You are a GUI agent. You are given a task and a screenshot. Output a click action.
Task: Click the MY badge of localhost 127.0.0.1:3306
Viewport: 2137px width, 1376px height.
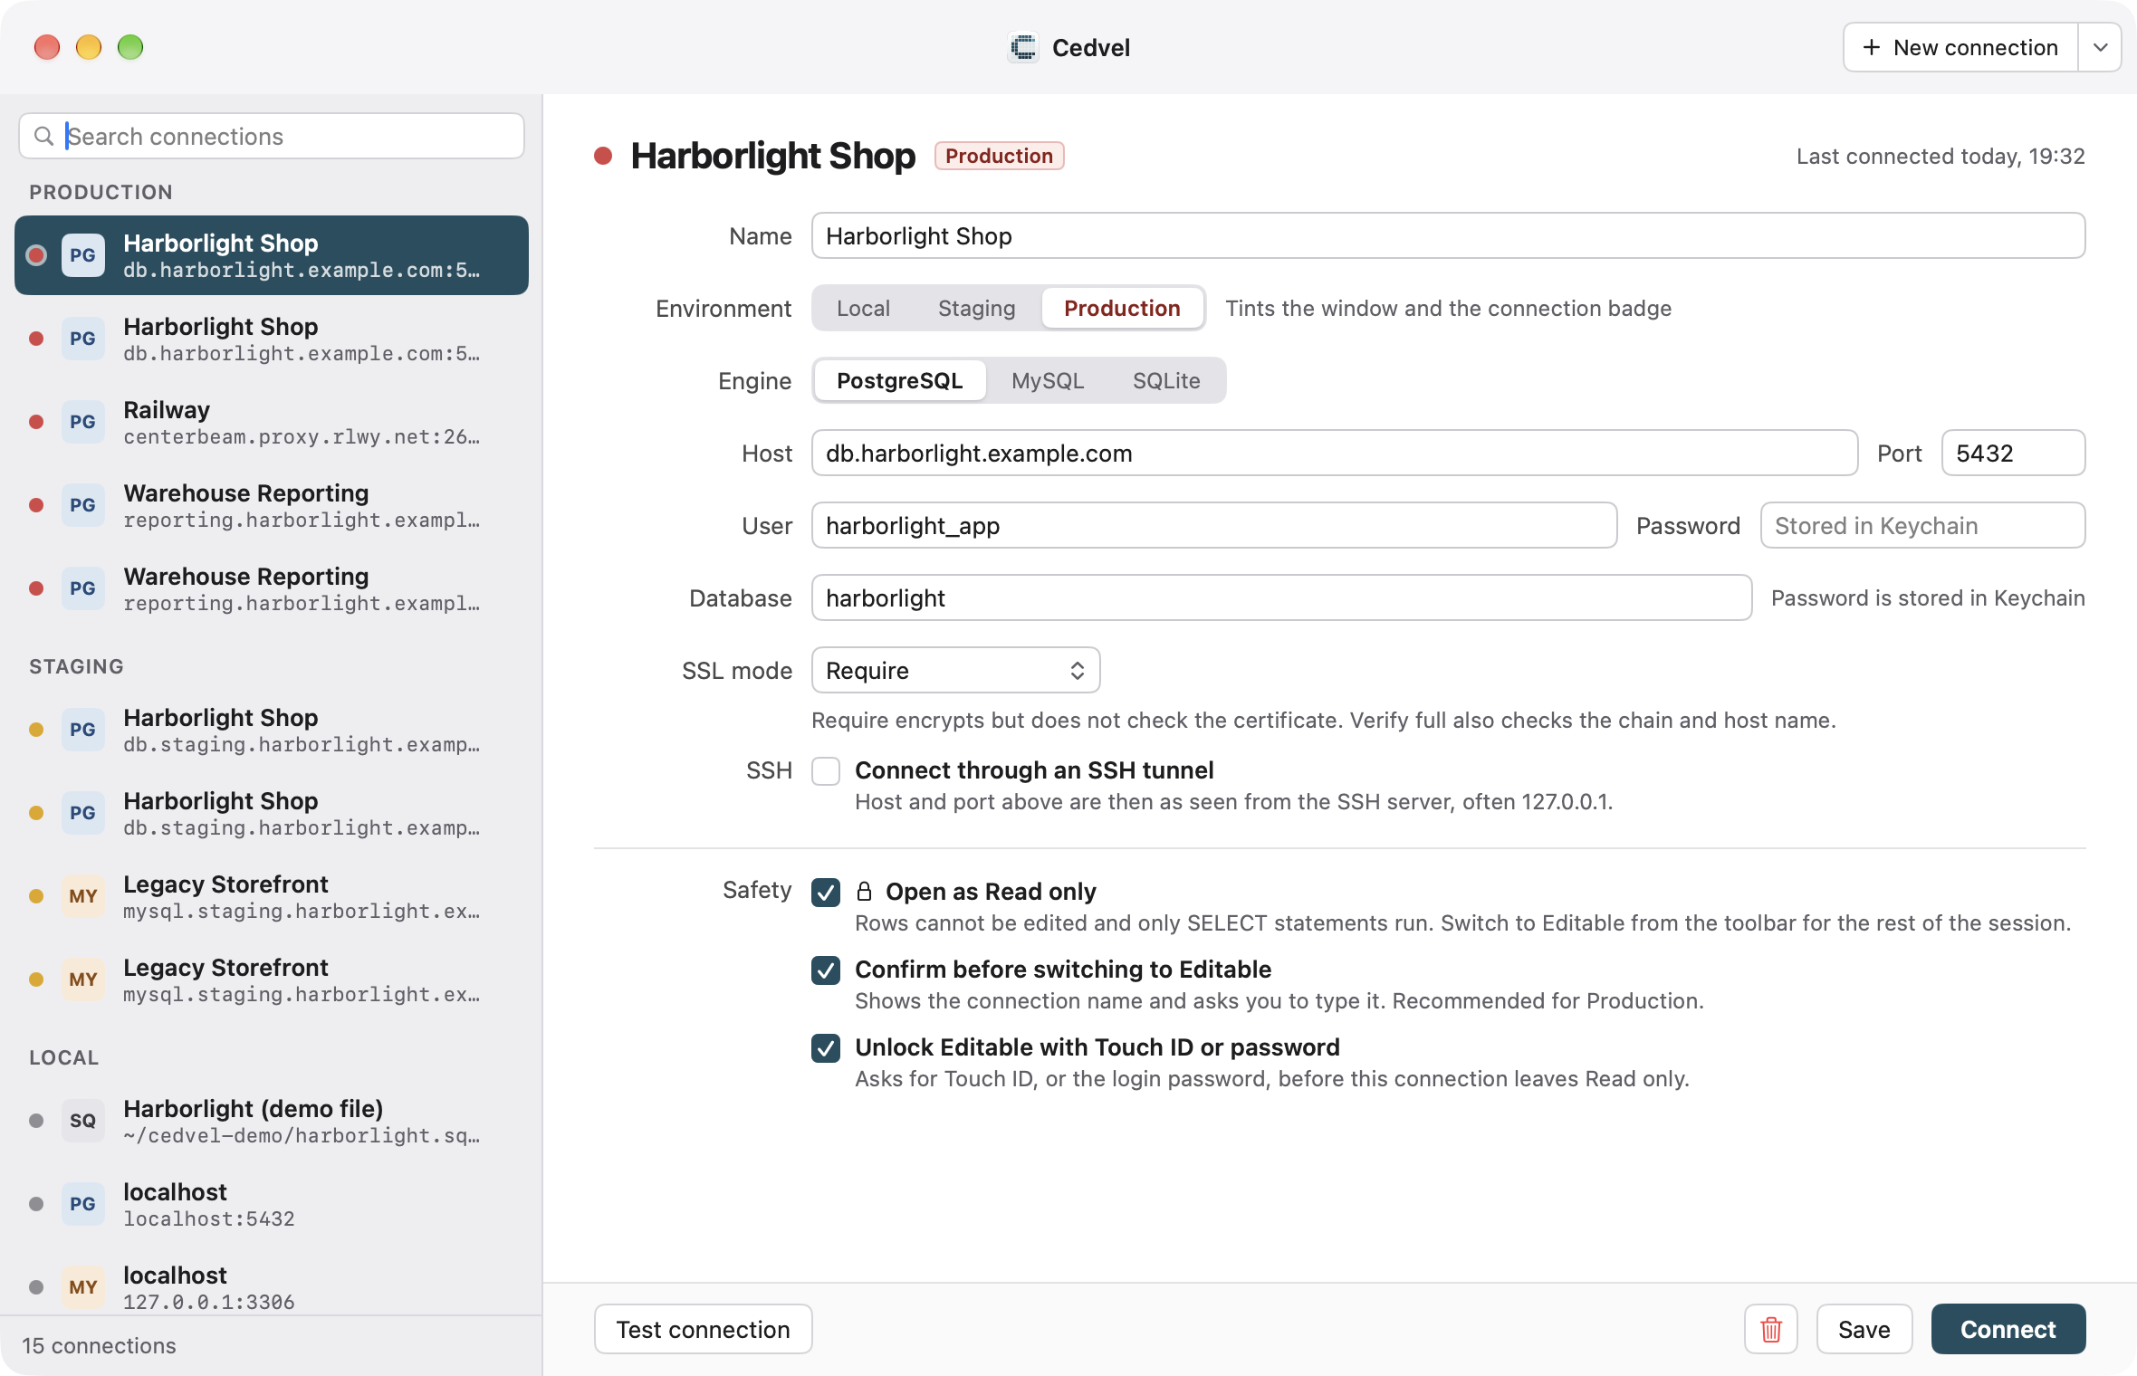82,1287
